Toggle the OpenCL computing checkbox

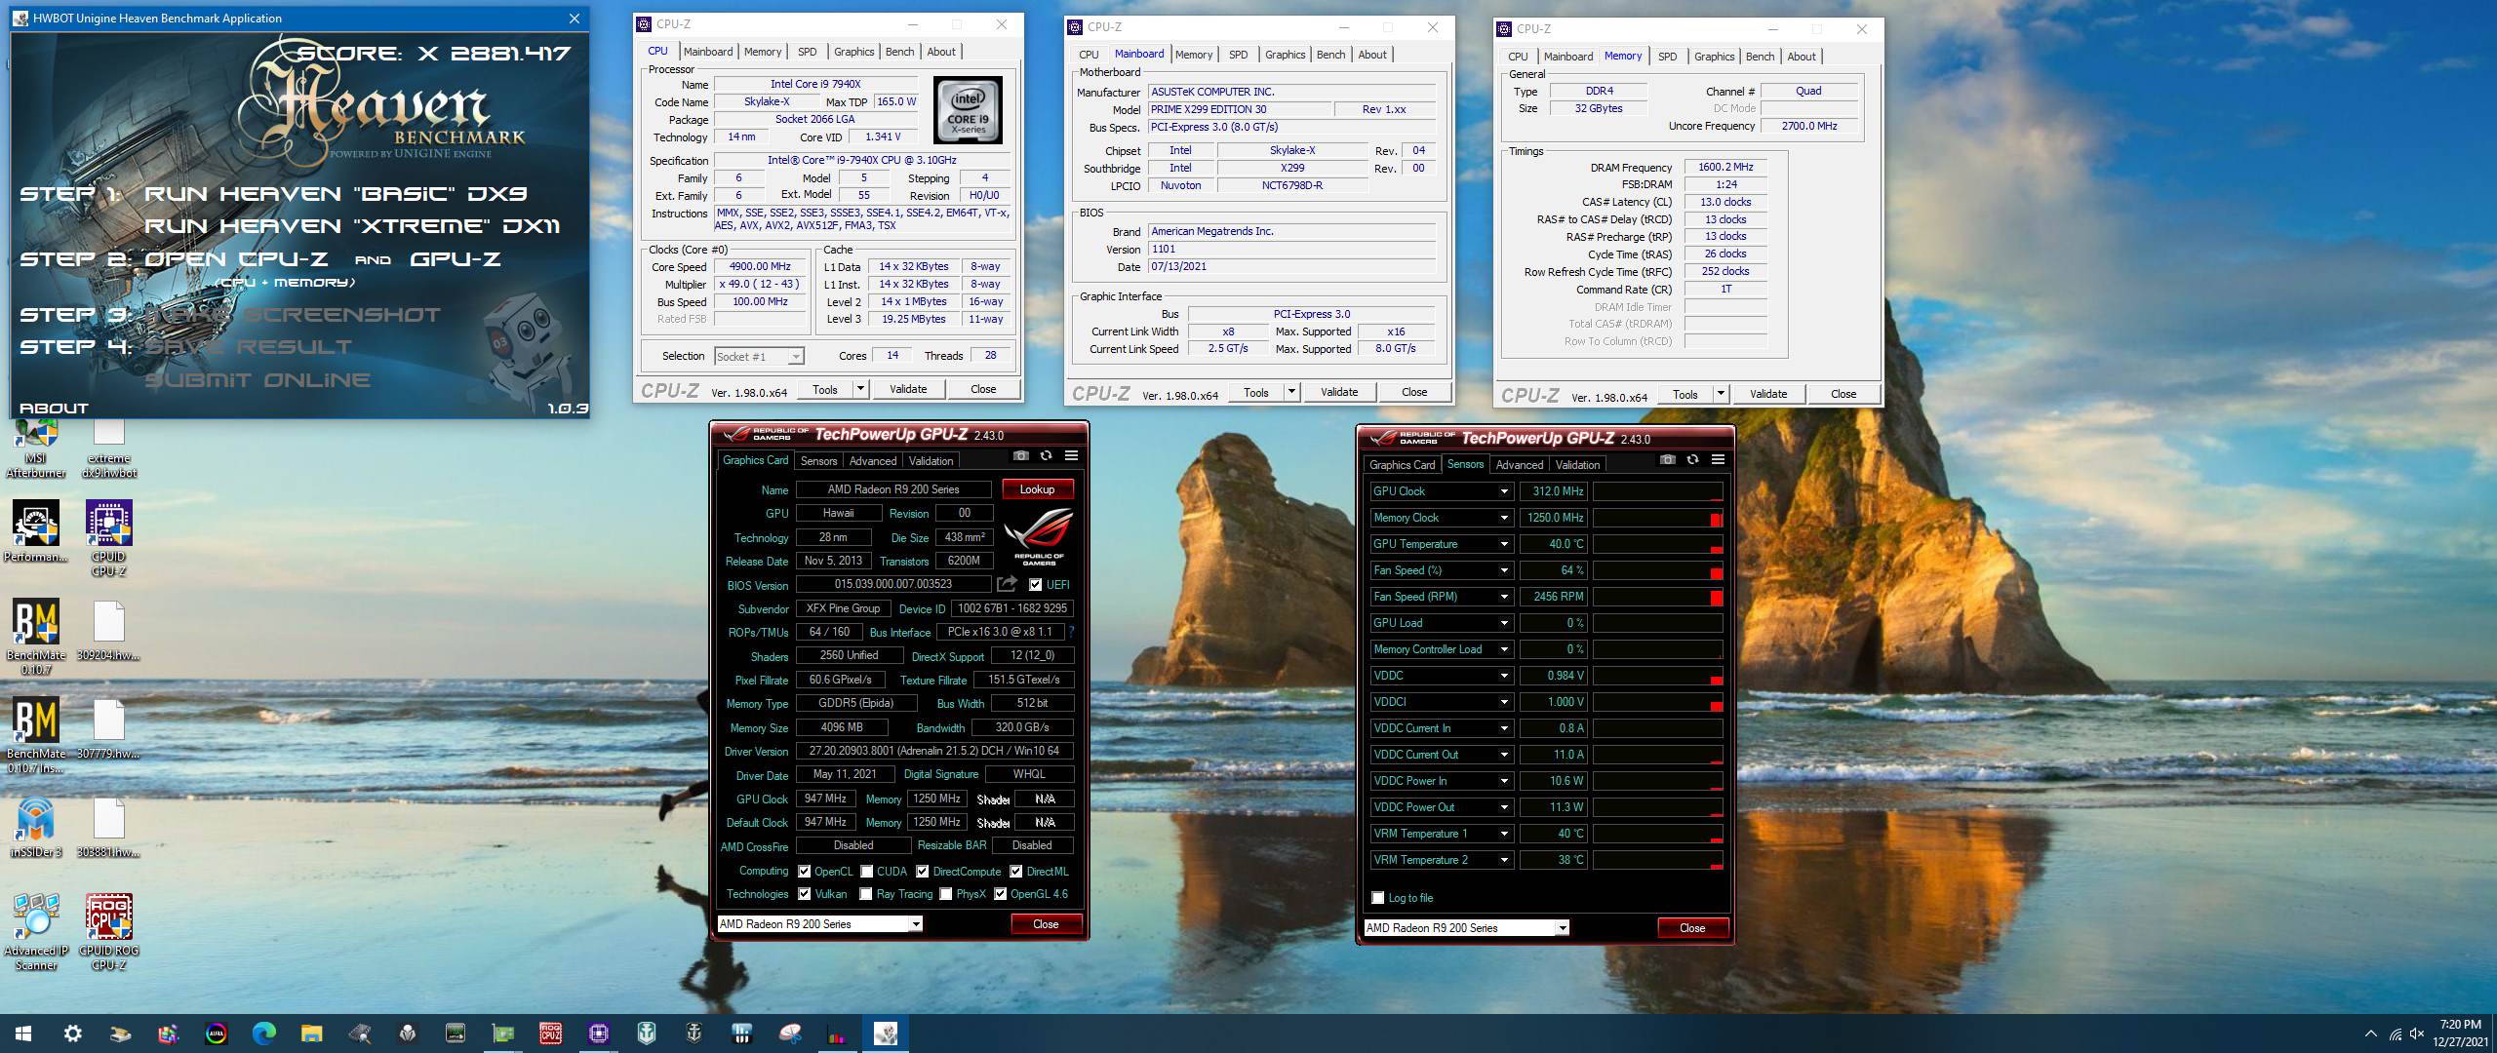click(x=804, y=872)
